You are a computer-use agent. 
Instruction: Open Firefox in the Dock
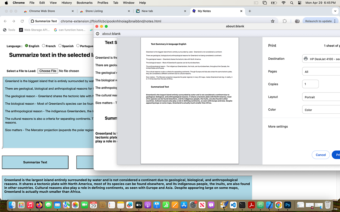tap(39, 205)
